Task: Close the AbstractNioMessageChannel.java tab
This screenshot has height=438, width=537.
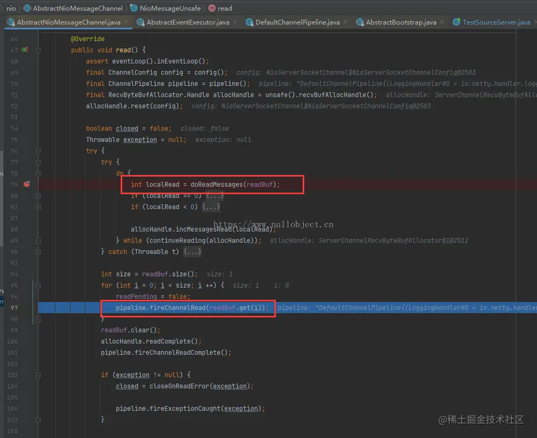Action: 126,22
